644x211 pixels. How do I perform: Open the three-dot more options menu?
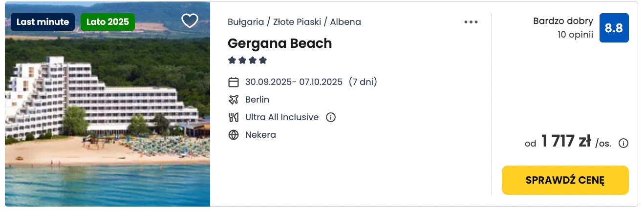click(471, 22)
